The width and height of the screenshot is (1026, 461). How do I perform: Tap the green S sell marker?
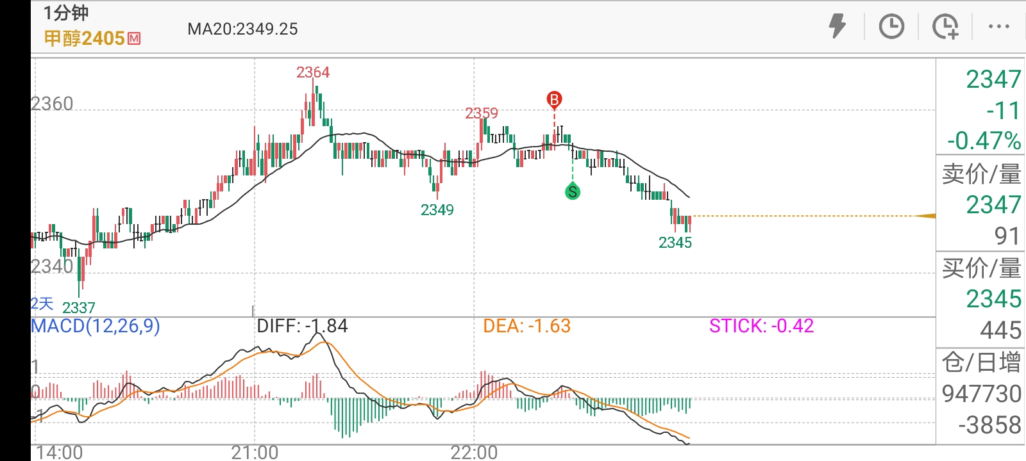[573, 191]
